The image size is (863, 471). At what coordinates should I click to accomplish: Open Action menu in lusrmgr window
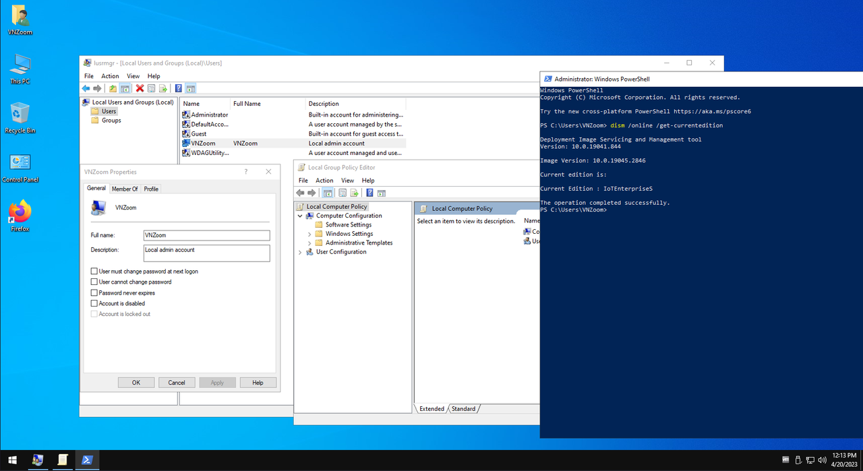coord(110,76)
